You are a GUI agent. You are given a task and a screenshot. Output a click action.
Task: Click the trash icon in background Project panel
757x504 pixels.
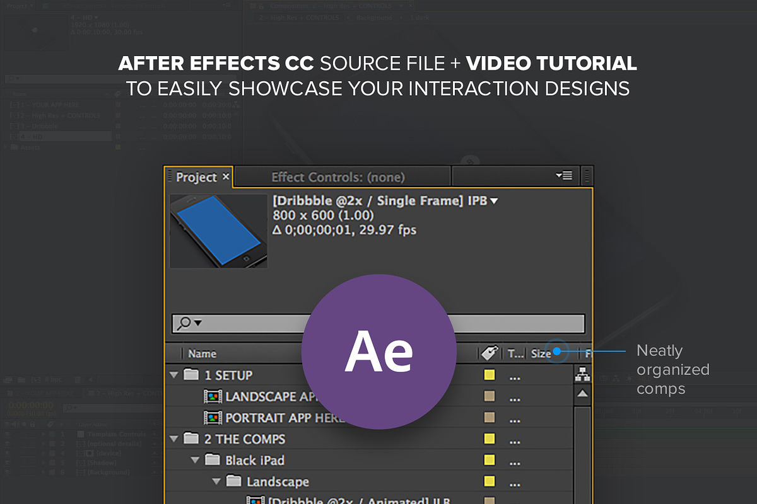[78, 380]
